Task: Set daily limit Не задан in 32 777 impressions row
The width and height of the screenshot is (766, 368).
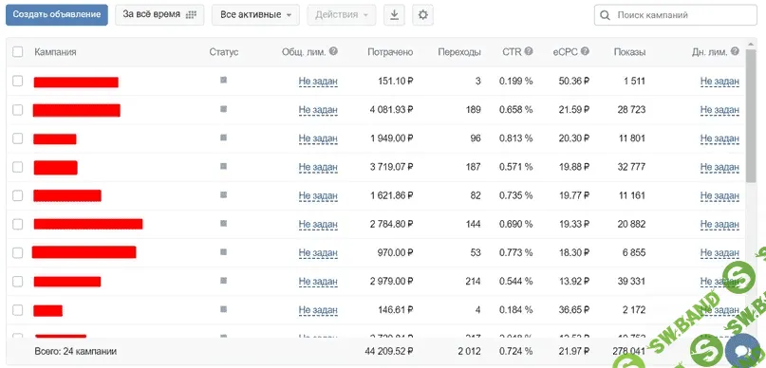Action: tap(719, 167)
